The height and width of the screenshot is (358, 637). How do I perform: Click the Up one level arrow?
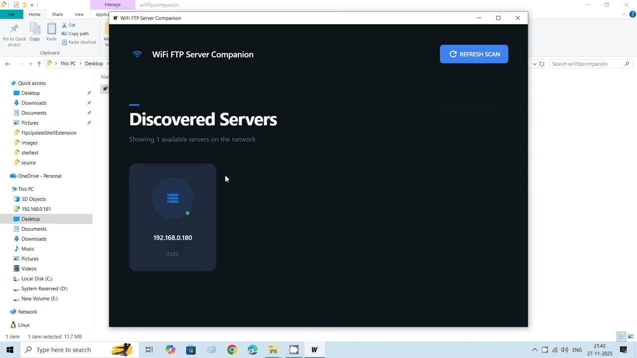(x=39, y=64)
